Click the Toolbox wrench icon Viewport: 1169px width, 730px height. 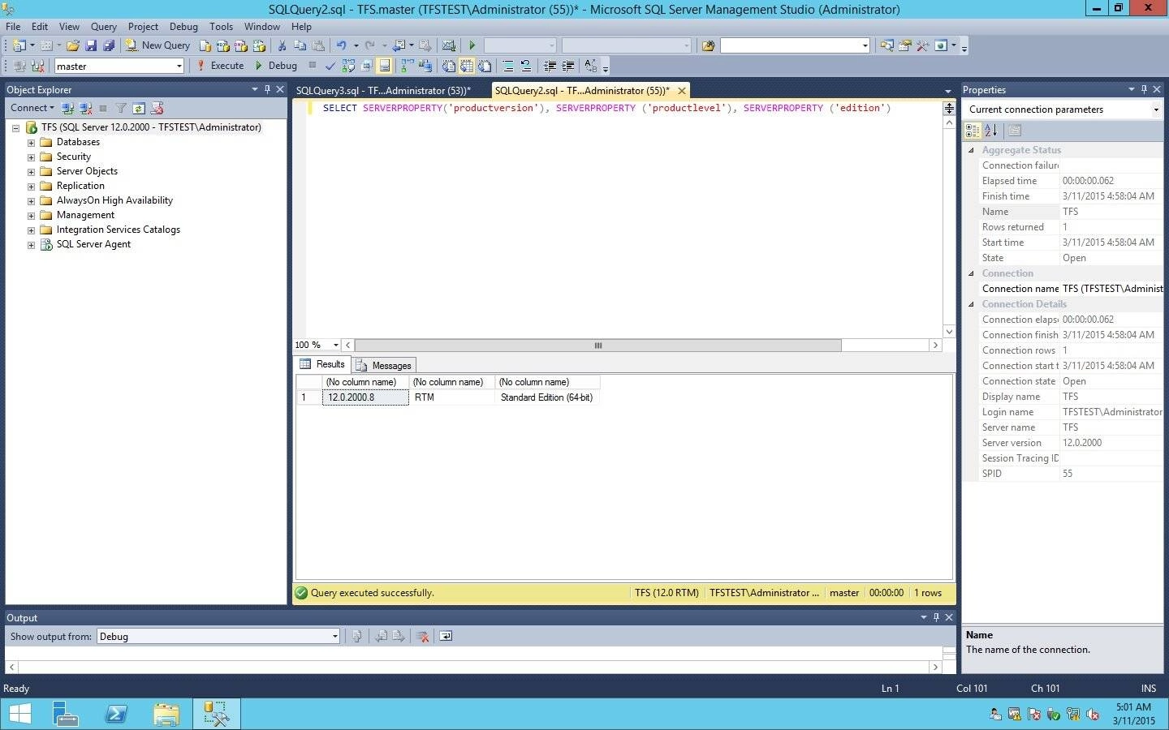(x=922, y=45)
